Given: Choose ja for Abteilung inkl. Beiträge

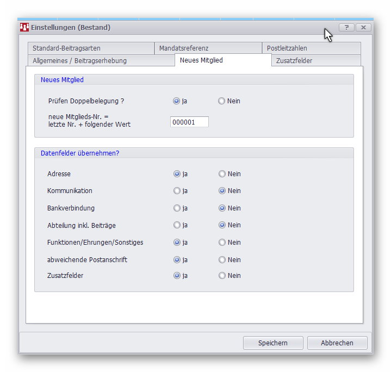Looking at the screenshot, I should 177,225.
